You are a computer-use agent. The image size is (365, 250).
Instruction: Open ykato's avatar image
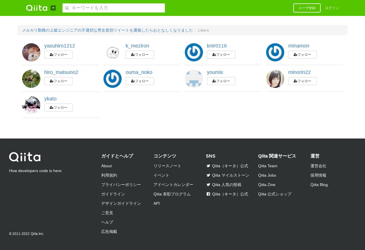[31, 105]
